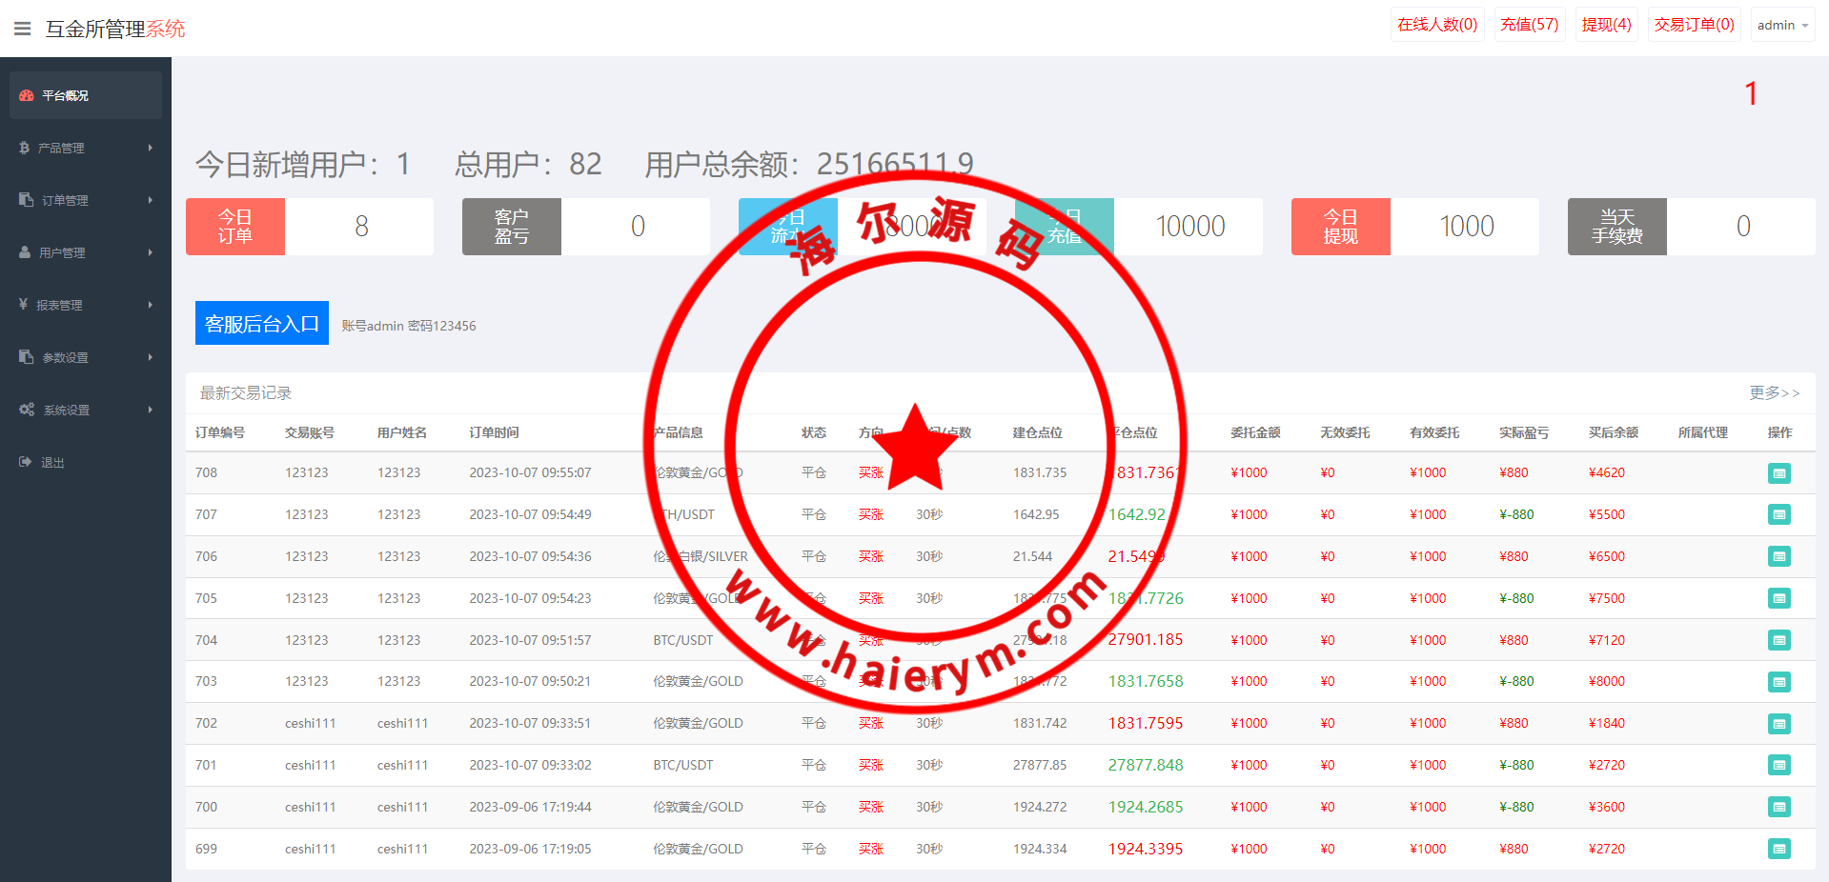This screenshot has width=1829, height=882.
Task: Click the 客服后台入口 blue button
Action: (x=262, y=324)
